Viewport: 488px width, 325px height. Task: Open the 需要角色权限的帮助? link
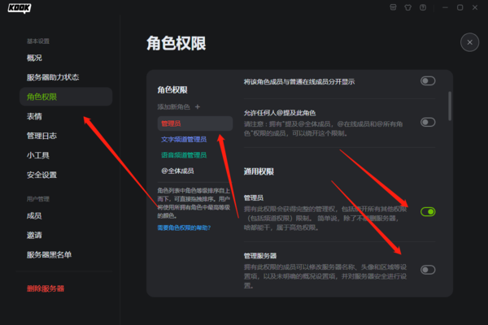click(183, 227)
